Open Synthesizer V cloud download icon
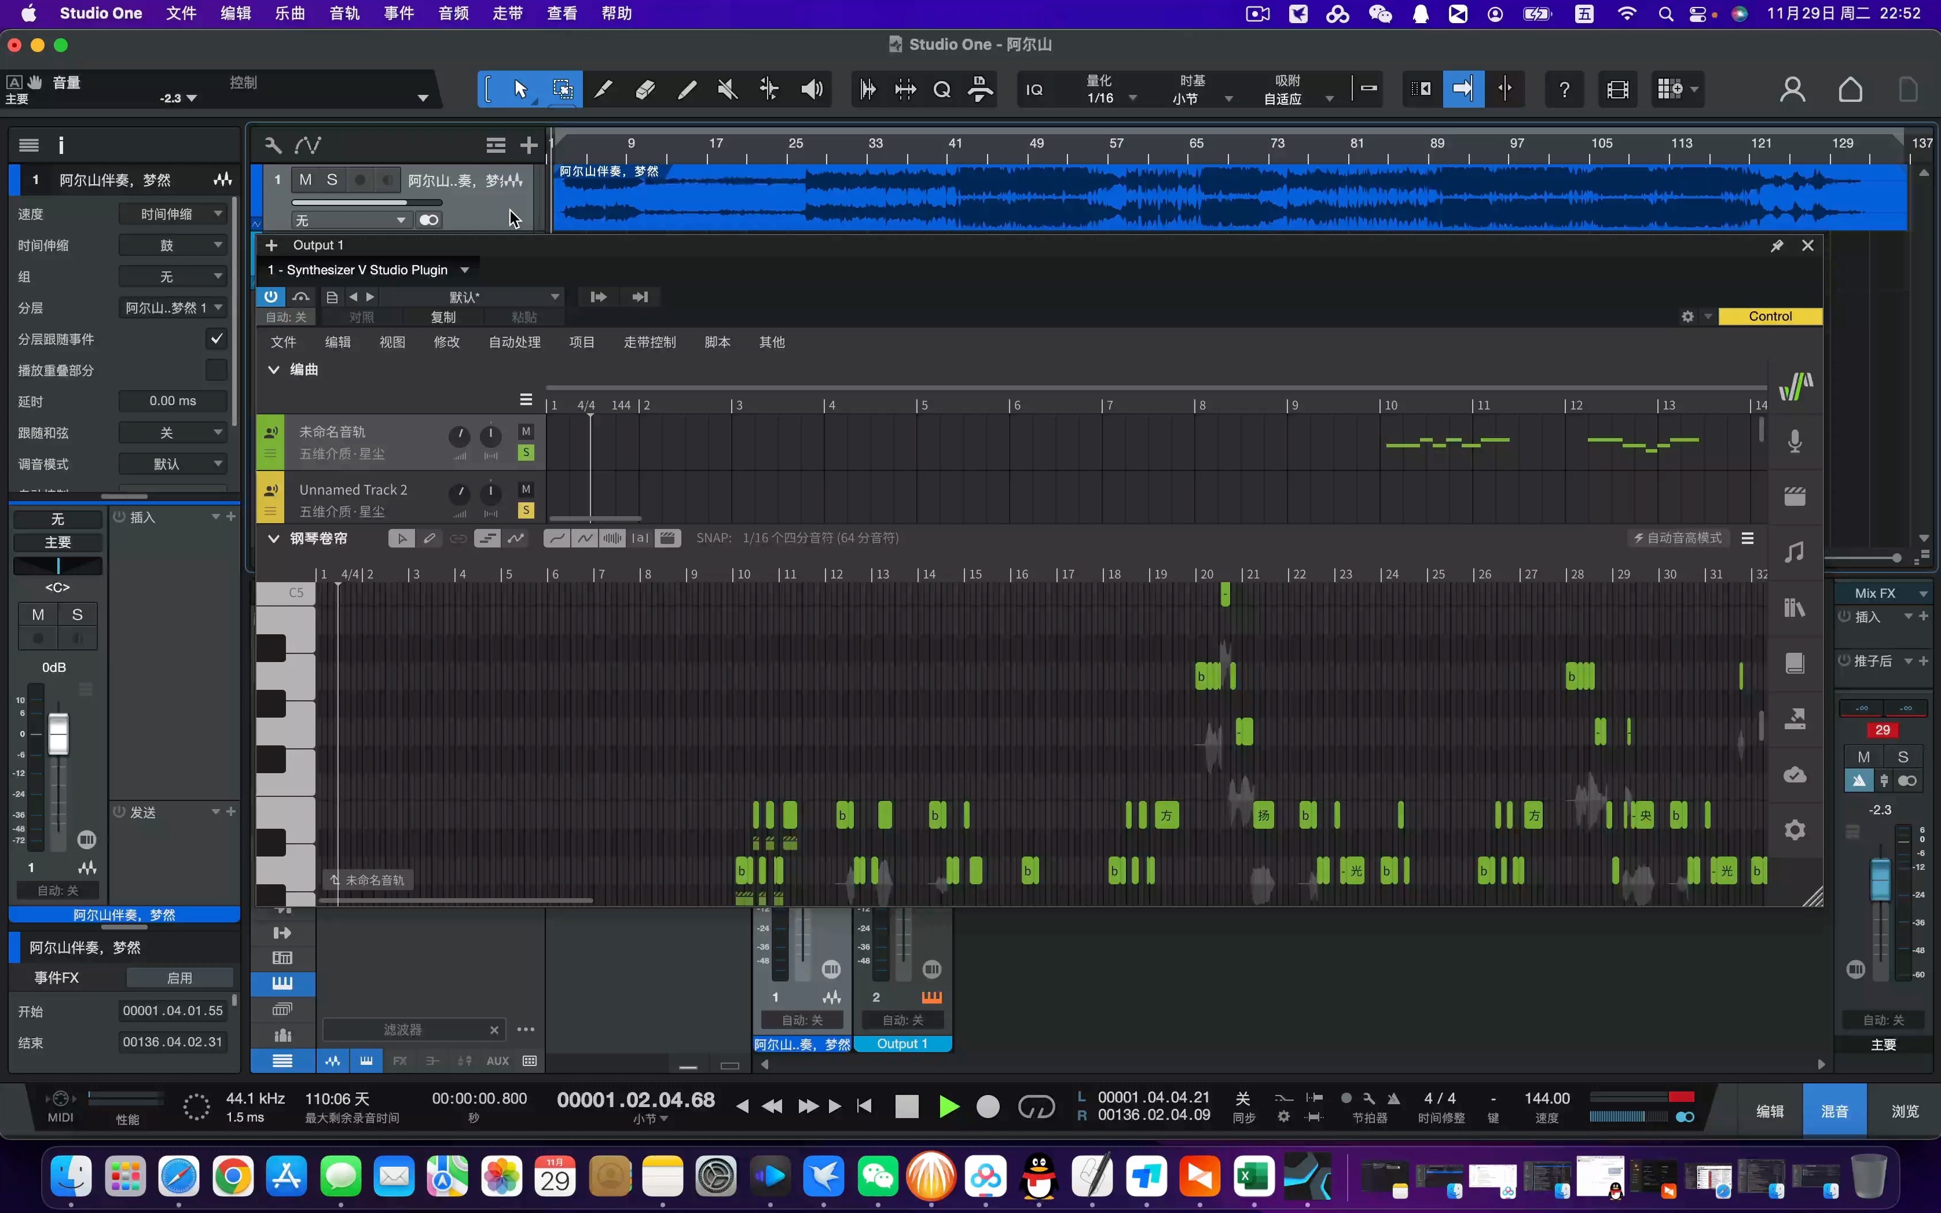The image size is (1941, 1213). coord(1795,774)
